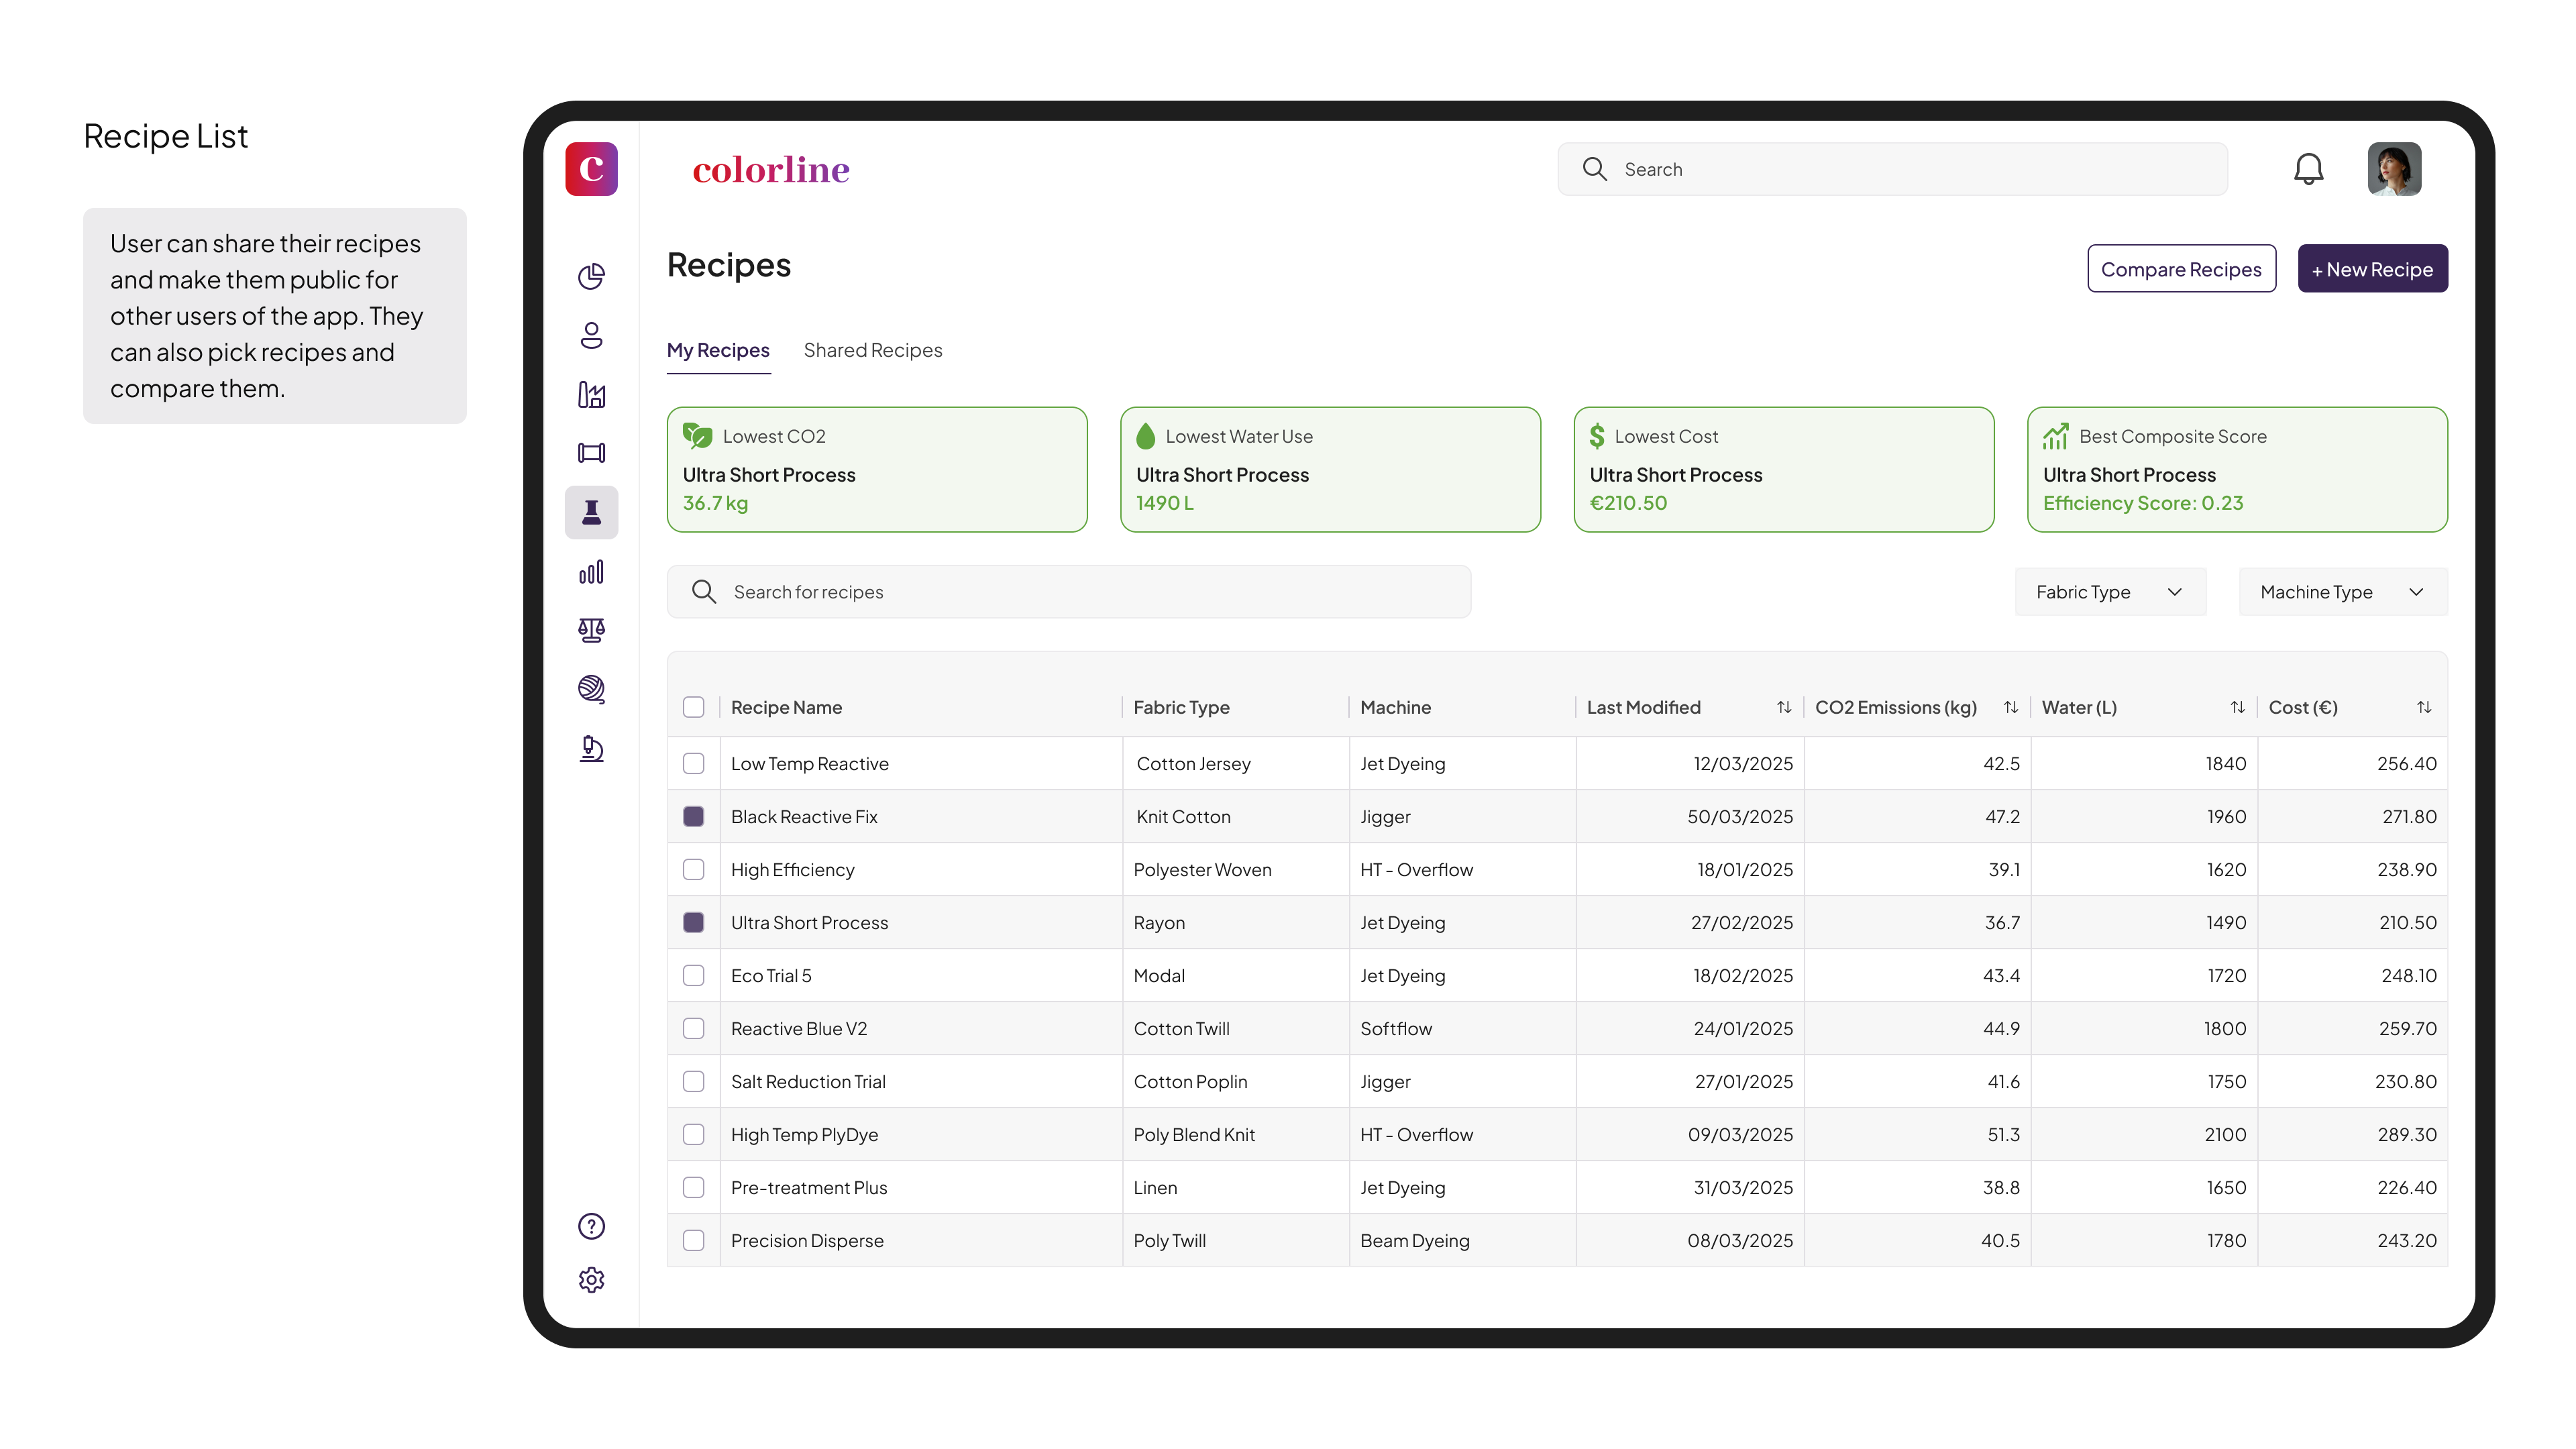Screen dimensions: 2576x1449
Task: Open settings gear icon in sidebar
Action: (x=591, y=1280)
